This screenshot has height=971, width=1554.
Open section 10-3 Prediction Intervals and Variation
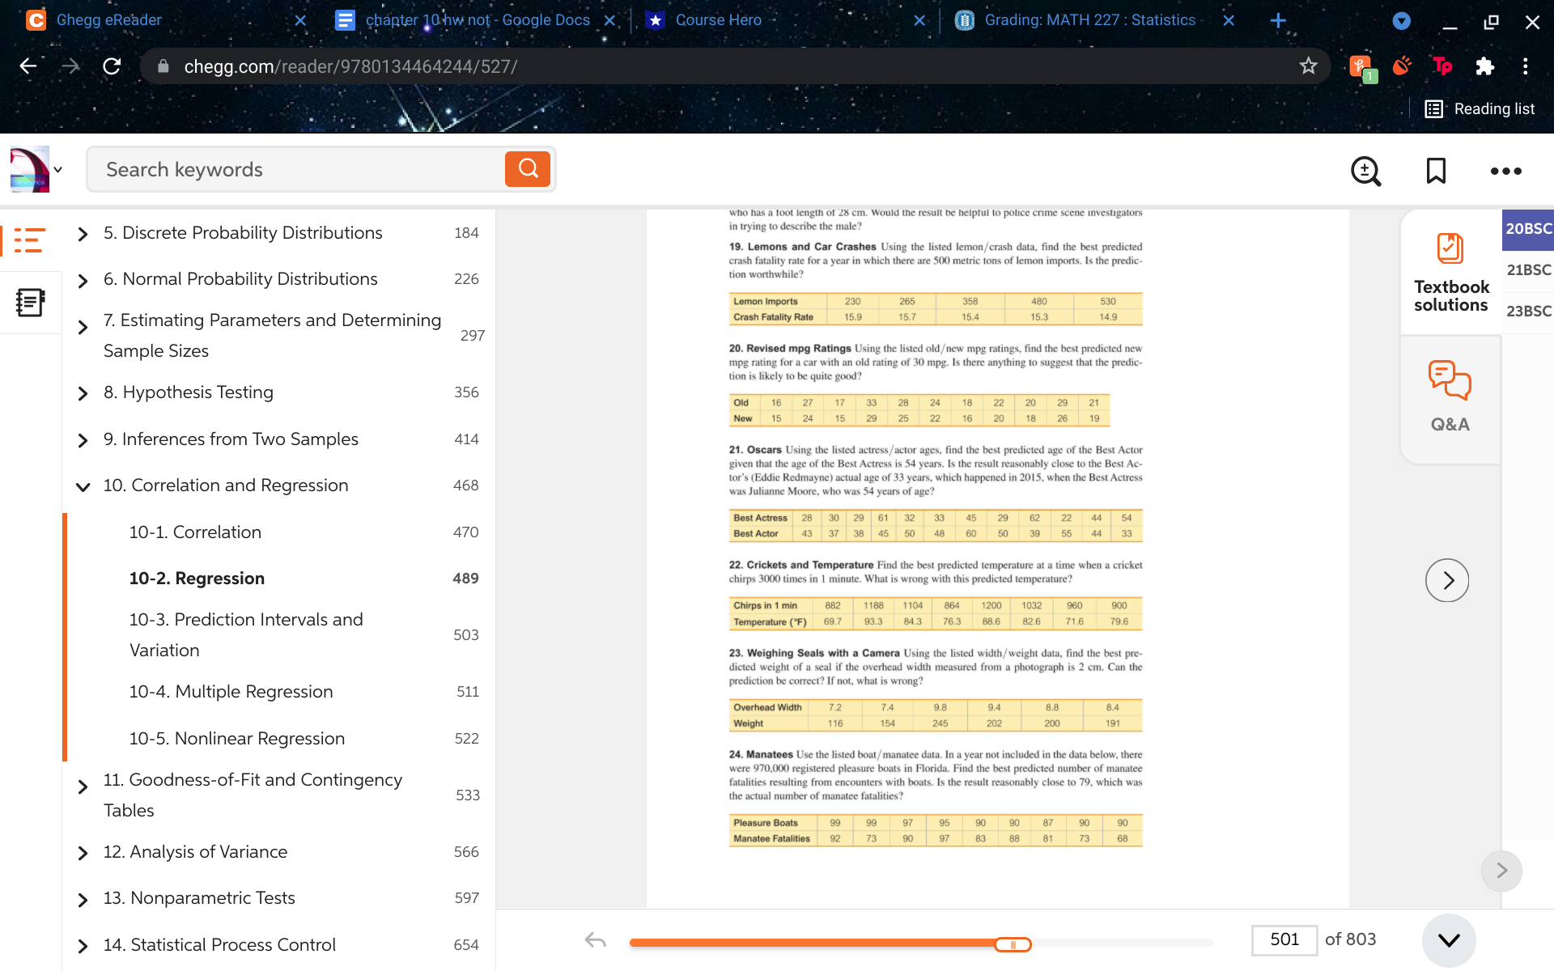[245, 634]
